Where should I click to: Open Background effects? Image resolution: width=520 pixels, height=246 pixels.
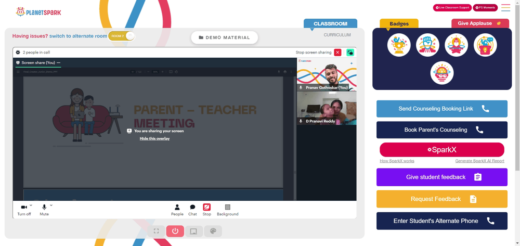[228, 210]
